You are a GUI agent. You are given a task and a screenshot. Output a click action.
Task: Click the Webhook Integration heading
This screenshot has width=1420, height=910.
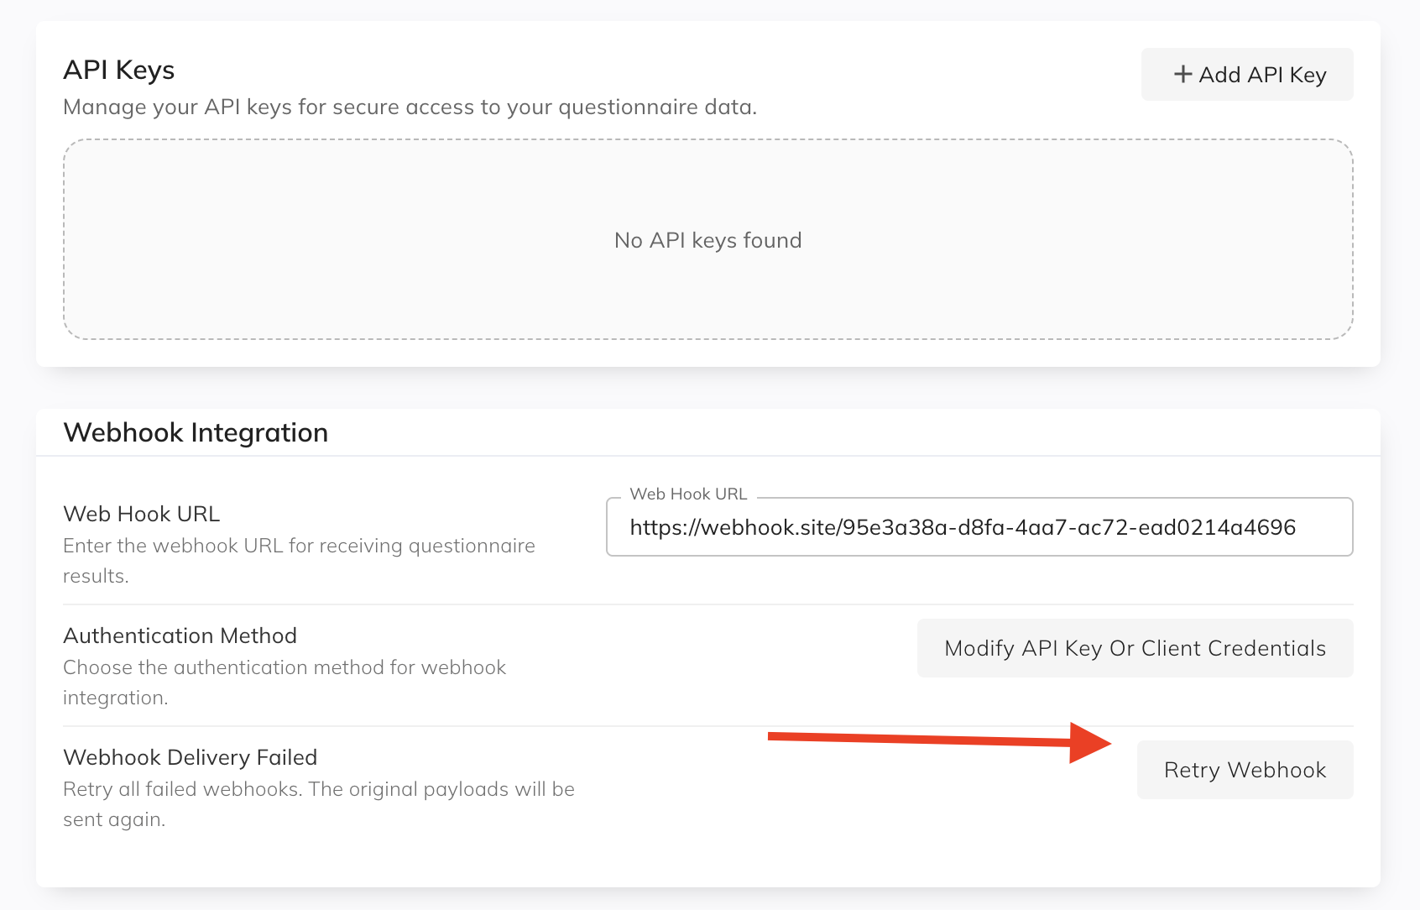[196, 432]
